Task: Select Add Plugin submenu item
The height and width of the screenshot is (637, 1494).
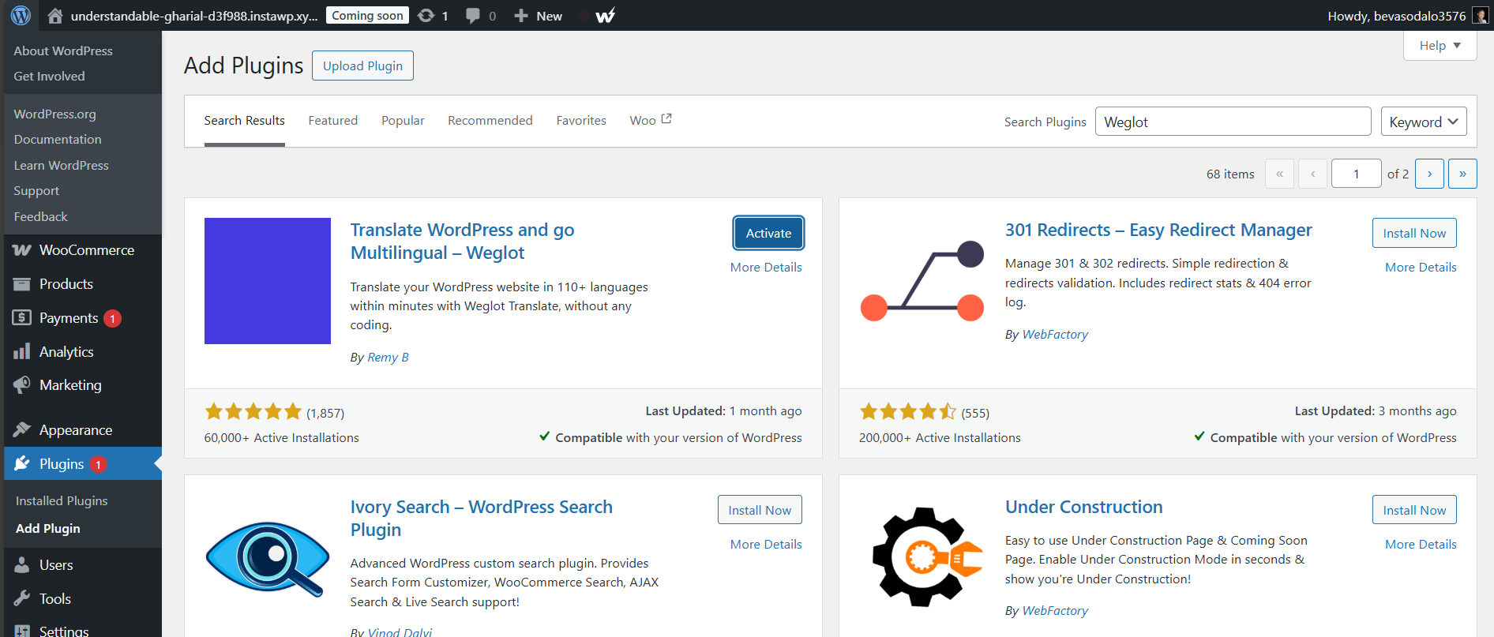Action: (x=48, y=529)
